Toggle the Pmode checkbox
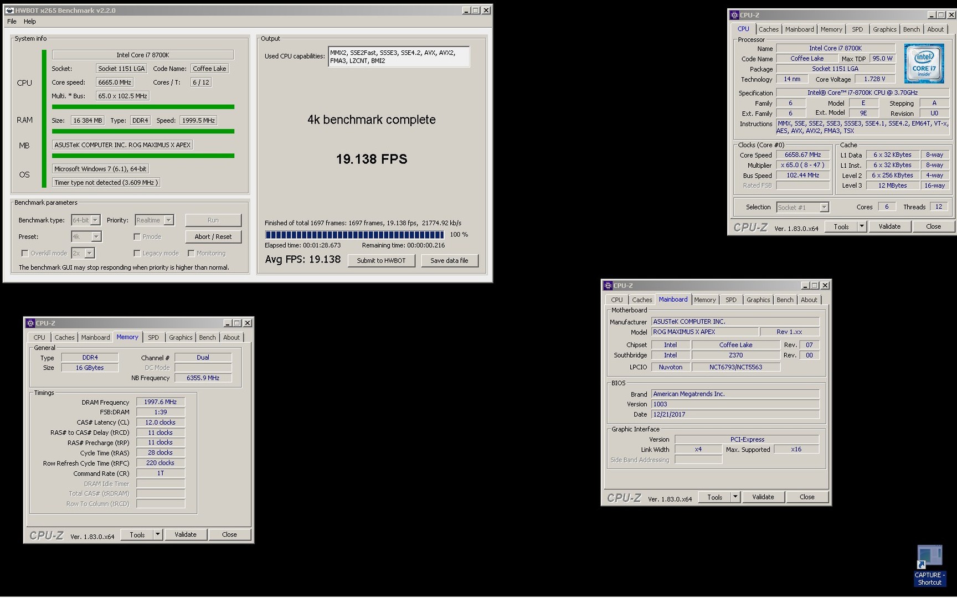The height and width of the screenshot is (598, 957). coord(137,237)
